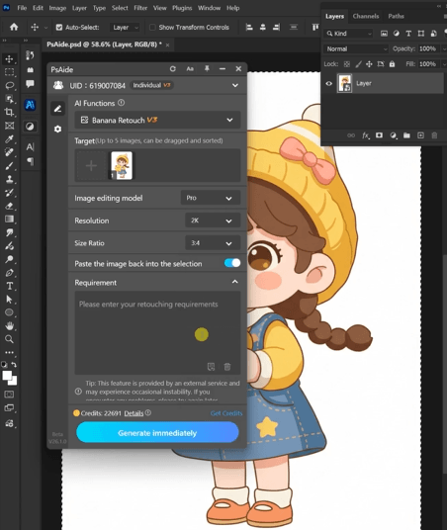Select the Frame tool
447x530 pixels.
point(9,126)
